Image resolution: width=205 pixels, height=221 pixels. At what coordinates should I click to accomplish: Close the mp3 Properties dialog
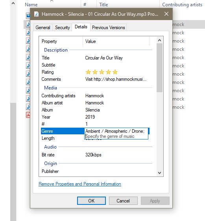point(166,14)
